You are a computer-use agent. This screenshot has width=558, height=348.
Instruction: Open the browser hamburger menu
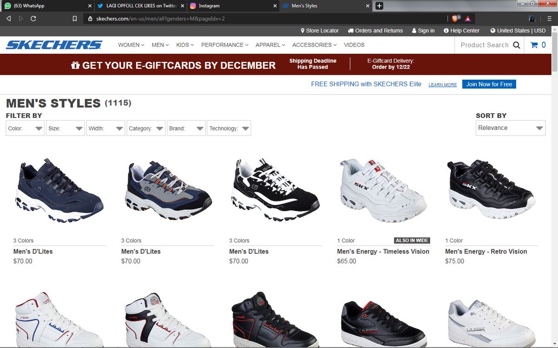coord(550,19)
